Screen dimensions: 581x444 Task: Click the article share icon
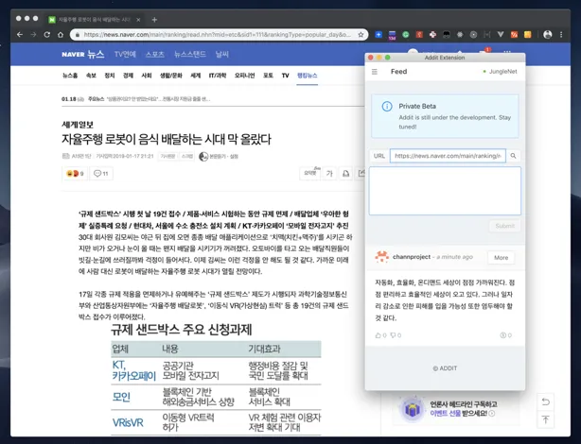click(x=361, y=174)
